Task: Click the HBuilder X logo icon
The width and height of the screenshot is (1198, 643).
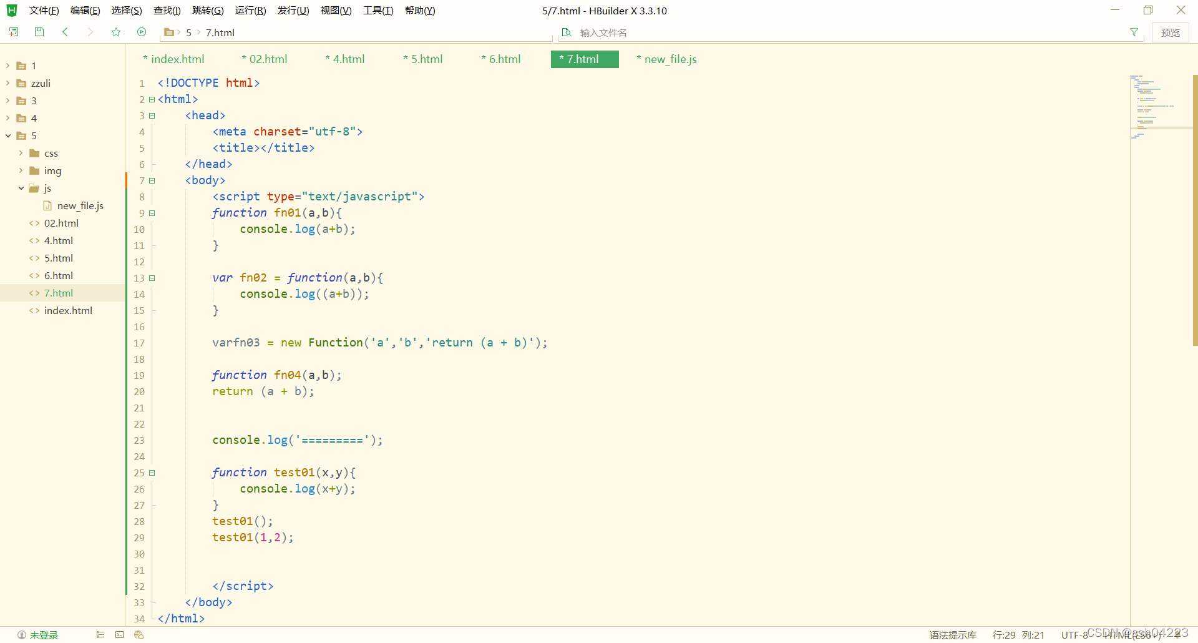Action: [12, 11]
